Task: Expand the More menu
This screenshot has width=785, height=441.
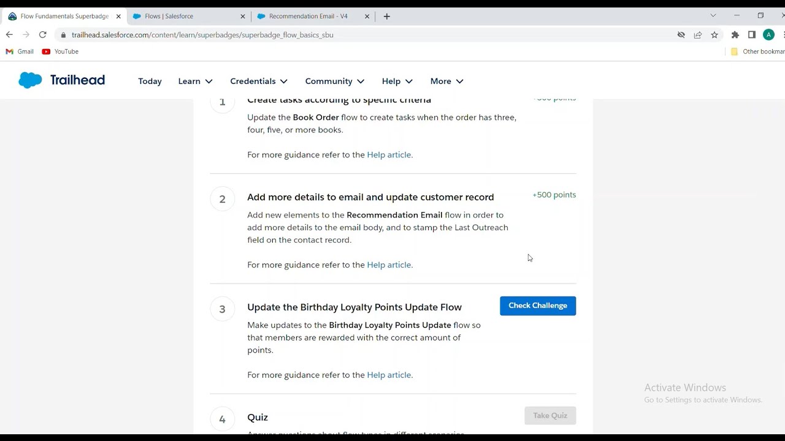Action: point(446,81)
